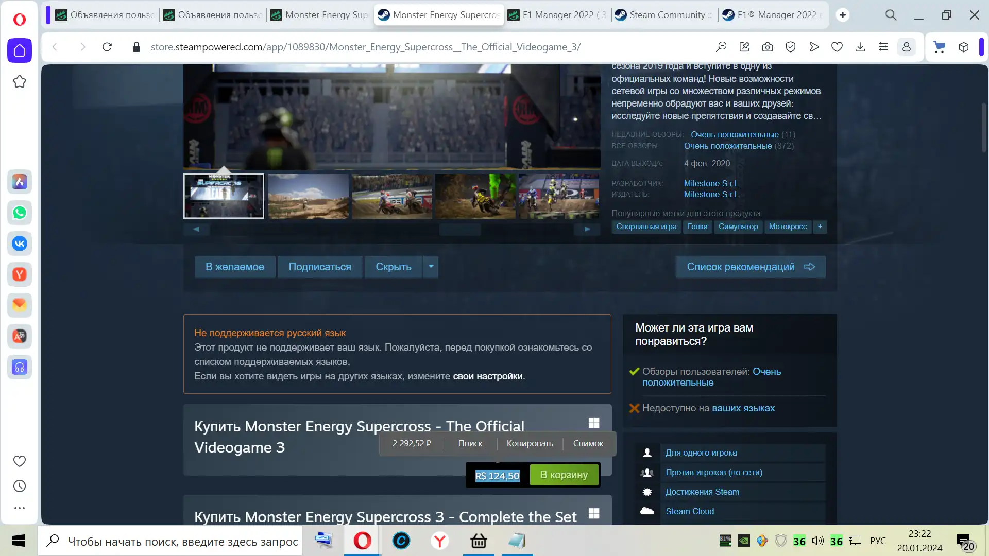Show next screenshot thumbnails right arrow
The height and width of the screenshot is (556, 989).
pos(587,229)
